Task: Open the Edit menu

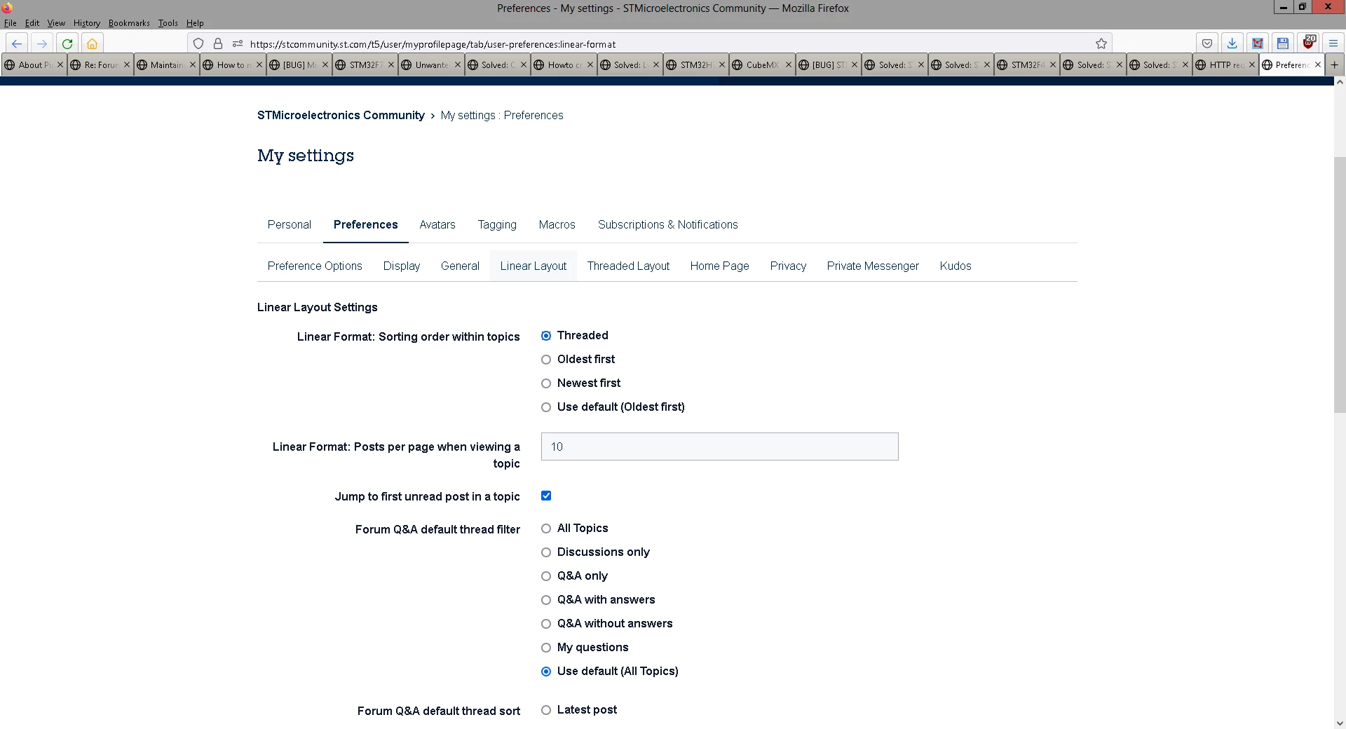Action: coord(32,23)
